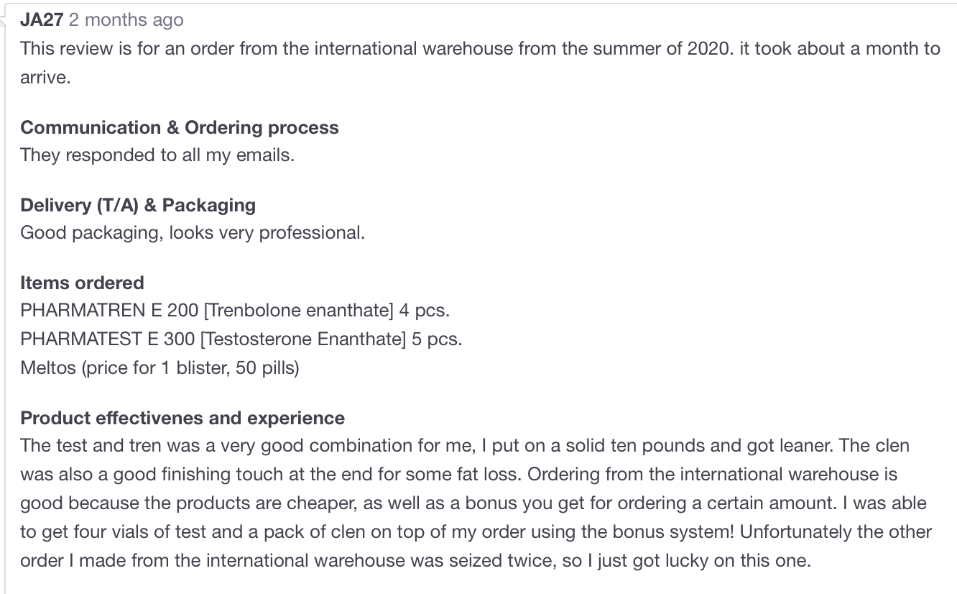Click the '2 months ago' timestamp
The height and width of the screenshot is (594, 957).
click(x=126, y=20)
